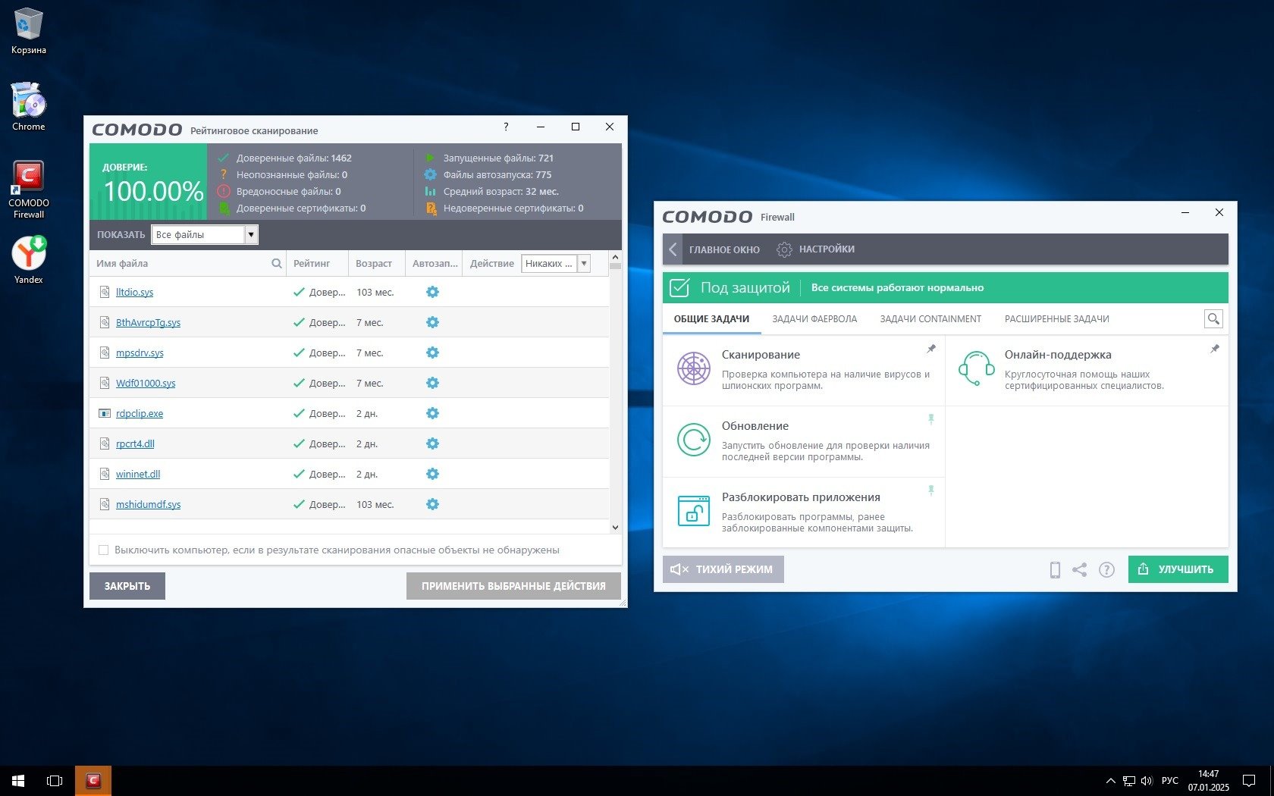Click autorun gear icon for lltdio.sys
The image size is (1274, 796).
point(432,292)
